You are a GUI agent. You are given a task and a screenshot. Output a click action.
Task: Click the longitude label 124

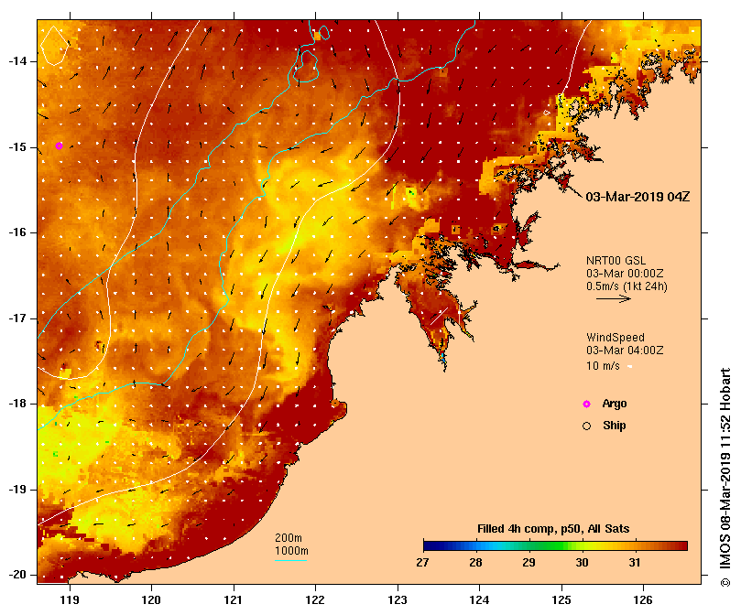(480, 599)
